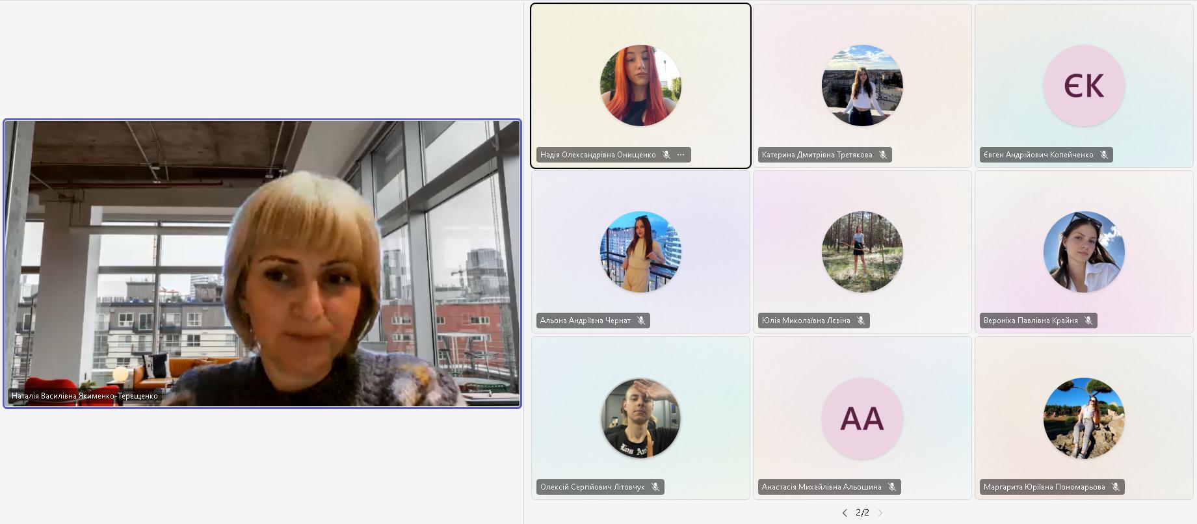Screen dimensions: 1197x524
Task: Click muted mic icon beside Альона Андріївна Чернат
Action: (641, 321)
